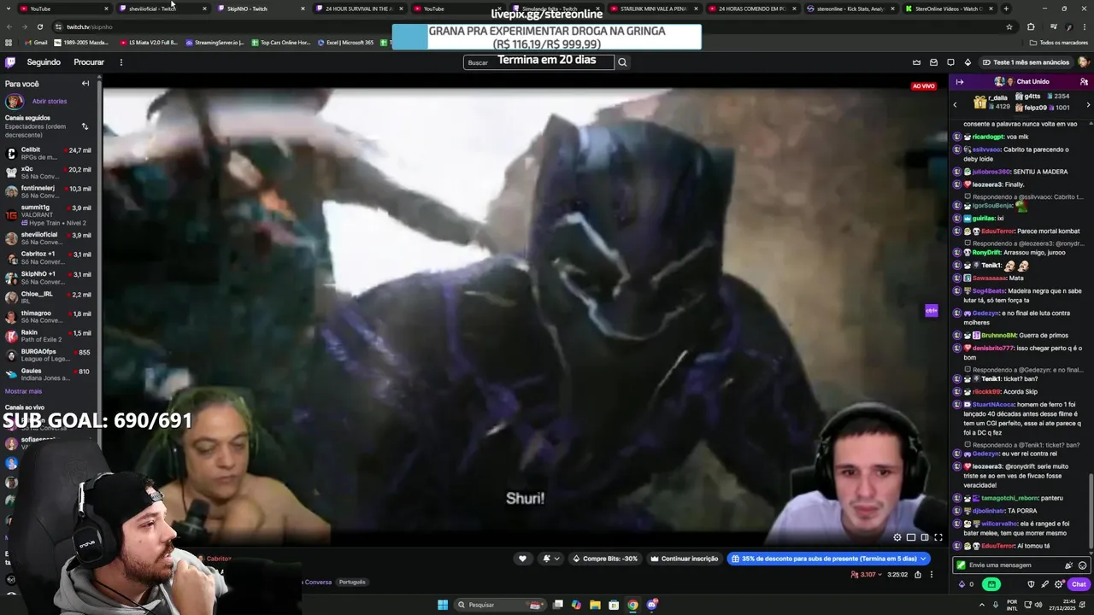Share the stream via share icon

pyautogui.click(x=918, y=575)
